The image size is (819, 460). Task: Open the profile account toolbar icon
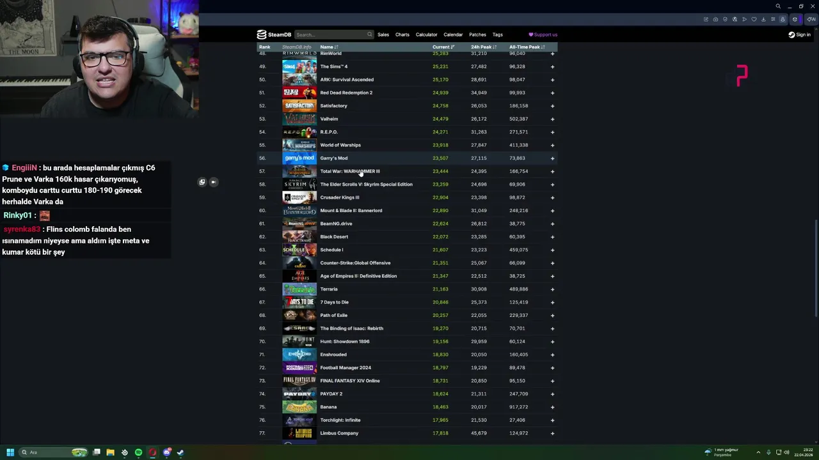point(783,19)
